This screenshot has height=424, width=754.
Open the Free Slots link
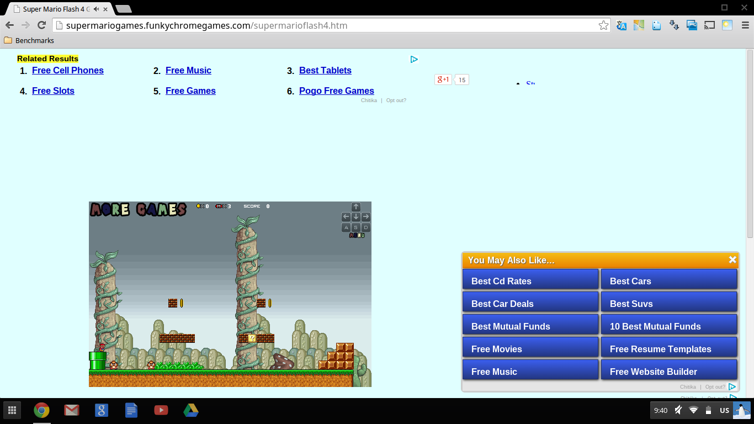[x=53, y=91]
